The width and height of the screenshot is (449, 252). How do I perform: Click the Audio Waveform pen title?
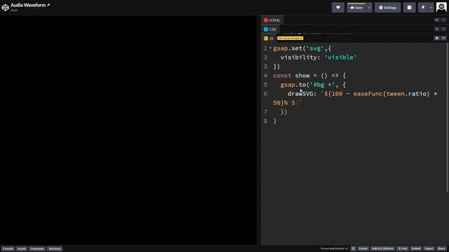[x=28, y=5]
